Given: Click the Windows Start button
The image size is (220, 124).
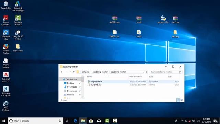Looking at the screenshot, I should pyautogui.click(x=4, y=121).
